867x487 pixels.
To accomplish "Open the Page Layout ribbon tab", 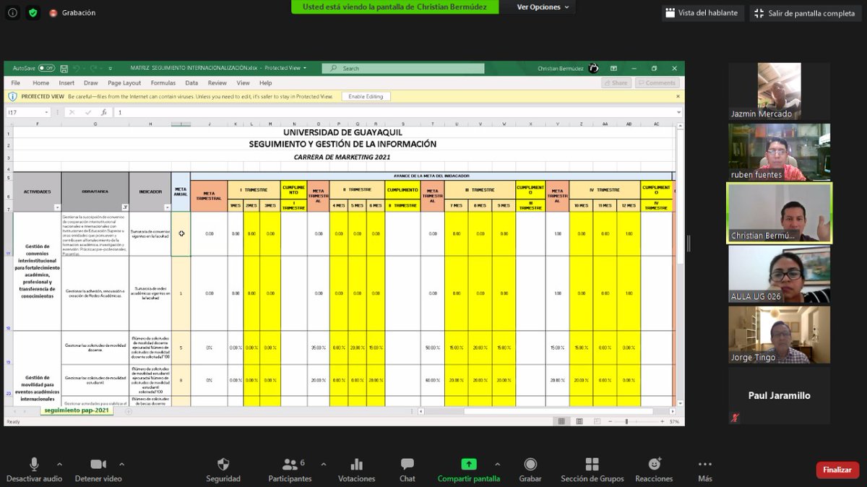I will click(x=124, y=83).
